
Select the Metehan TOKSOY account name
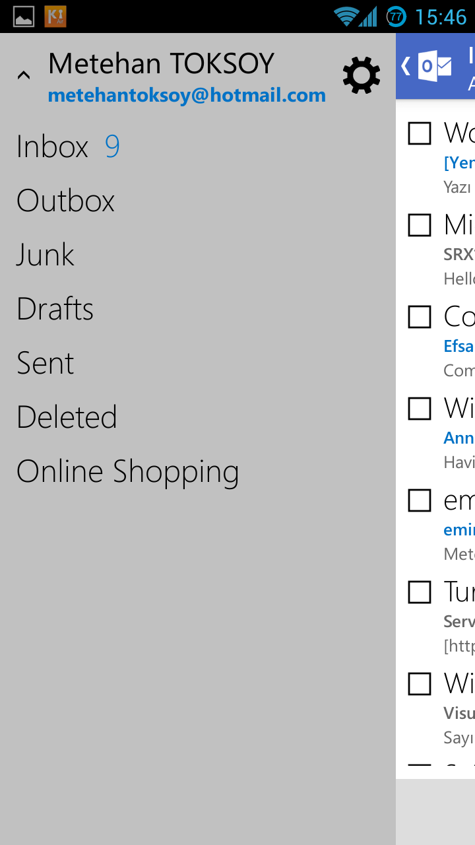coord(161,64)
